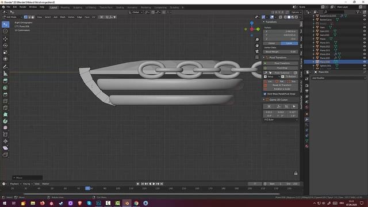Select the Extrude Region tool

click(5, 81)
